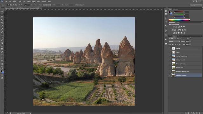
Task: Open the Actions panel play icon
Action: coord(166,40)
